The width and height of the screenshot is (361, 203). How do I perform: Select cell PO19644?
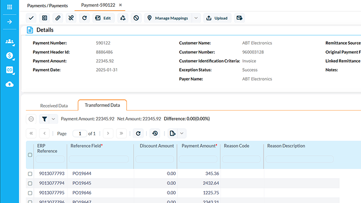[82, 173]
